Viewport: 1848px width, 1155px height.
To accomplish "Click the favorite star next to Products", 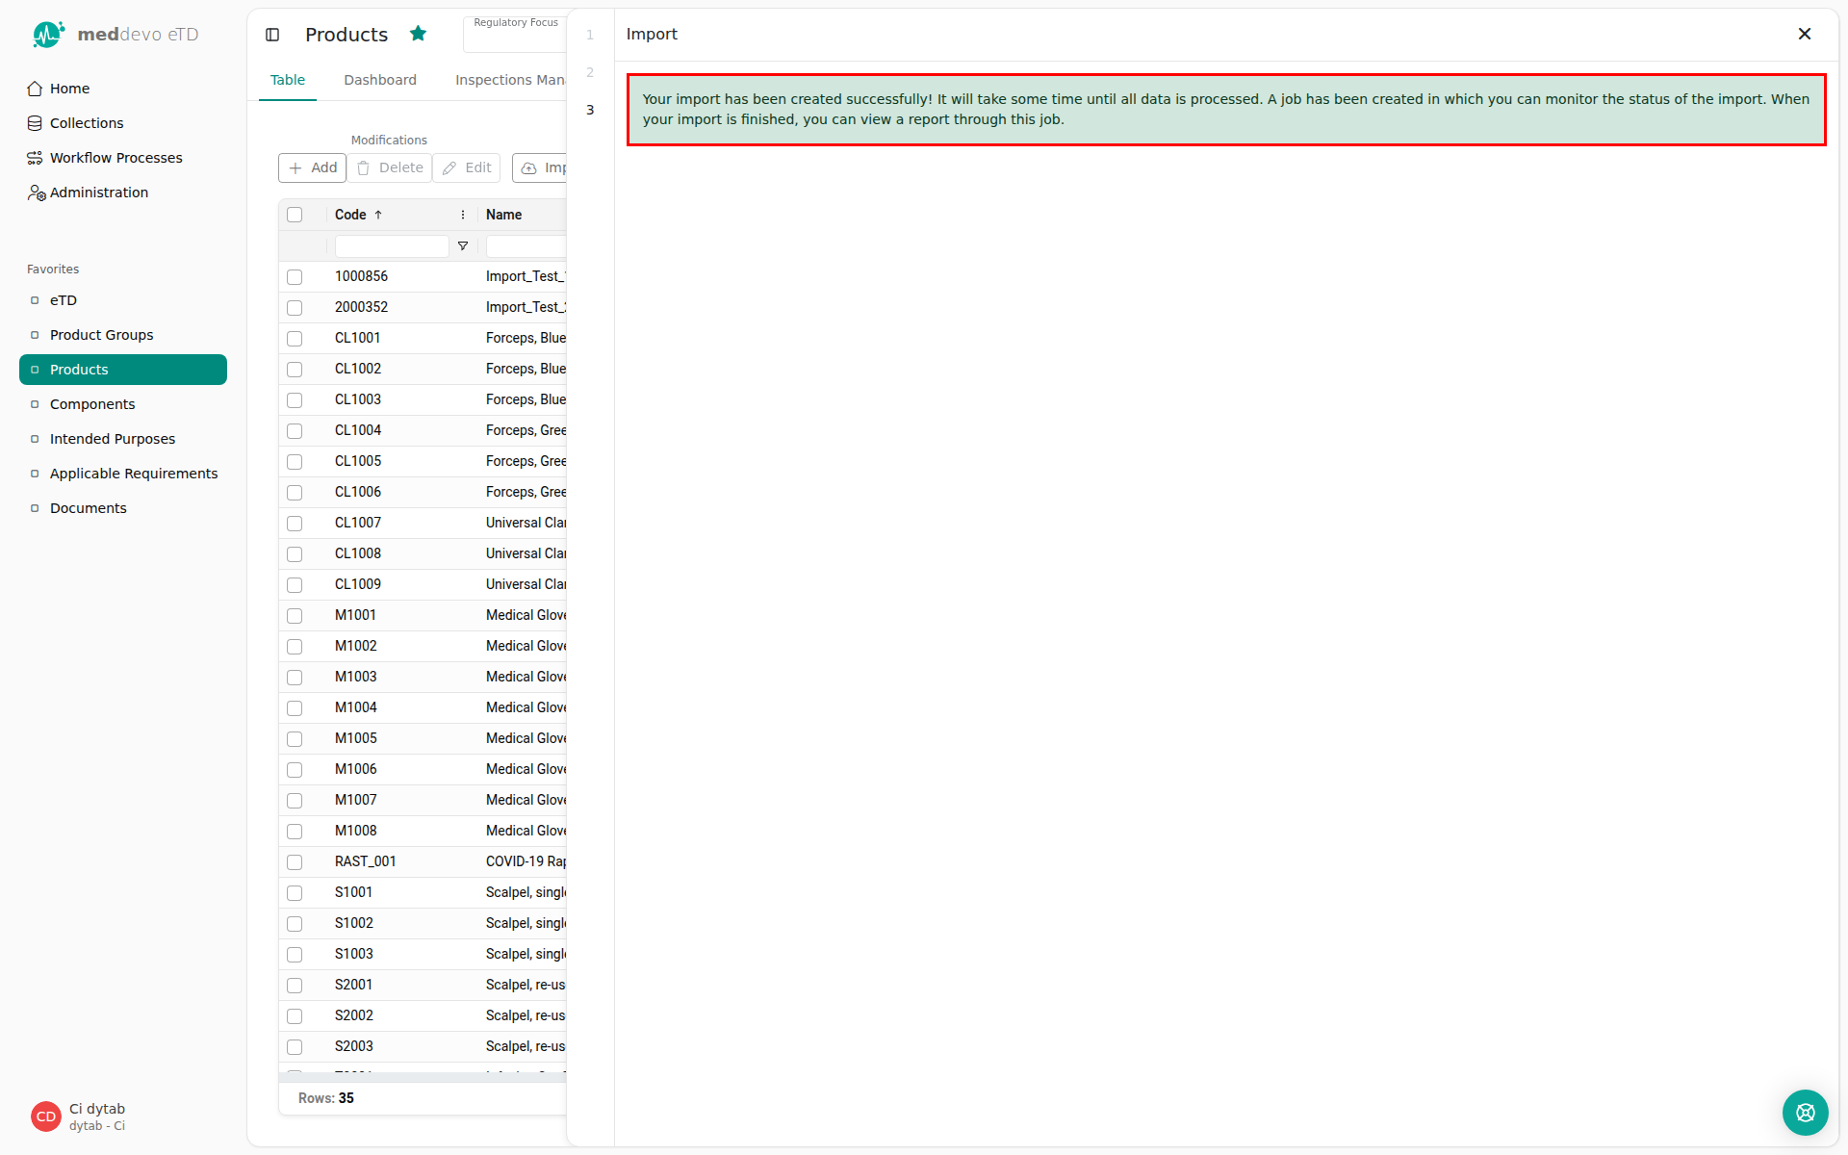I will (418, 34).
